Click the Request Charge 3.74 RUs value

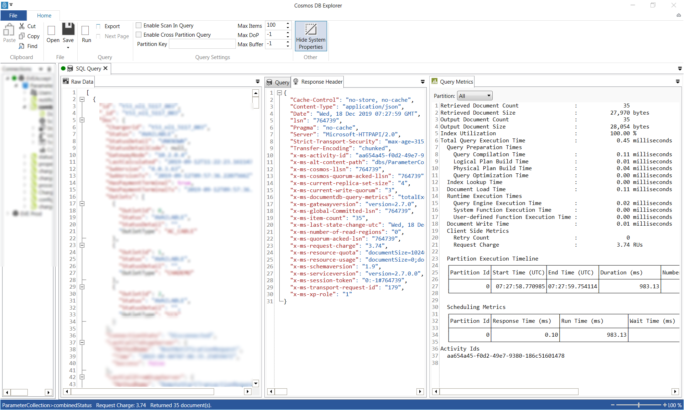click(x=629, y=245)
